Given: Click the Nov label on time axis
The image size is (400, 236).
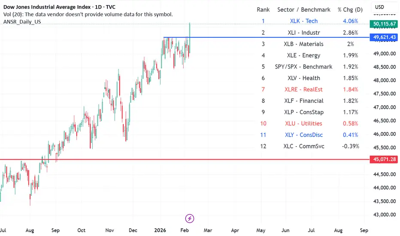Looking at the screenshot, I should (x=110, y=230).
